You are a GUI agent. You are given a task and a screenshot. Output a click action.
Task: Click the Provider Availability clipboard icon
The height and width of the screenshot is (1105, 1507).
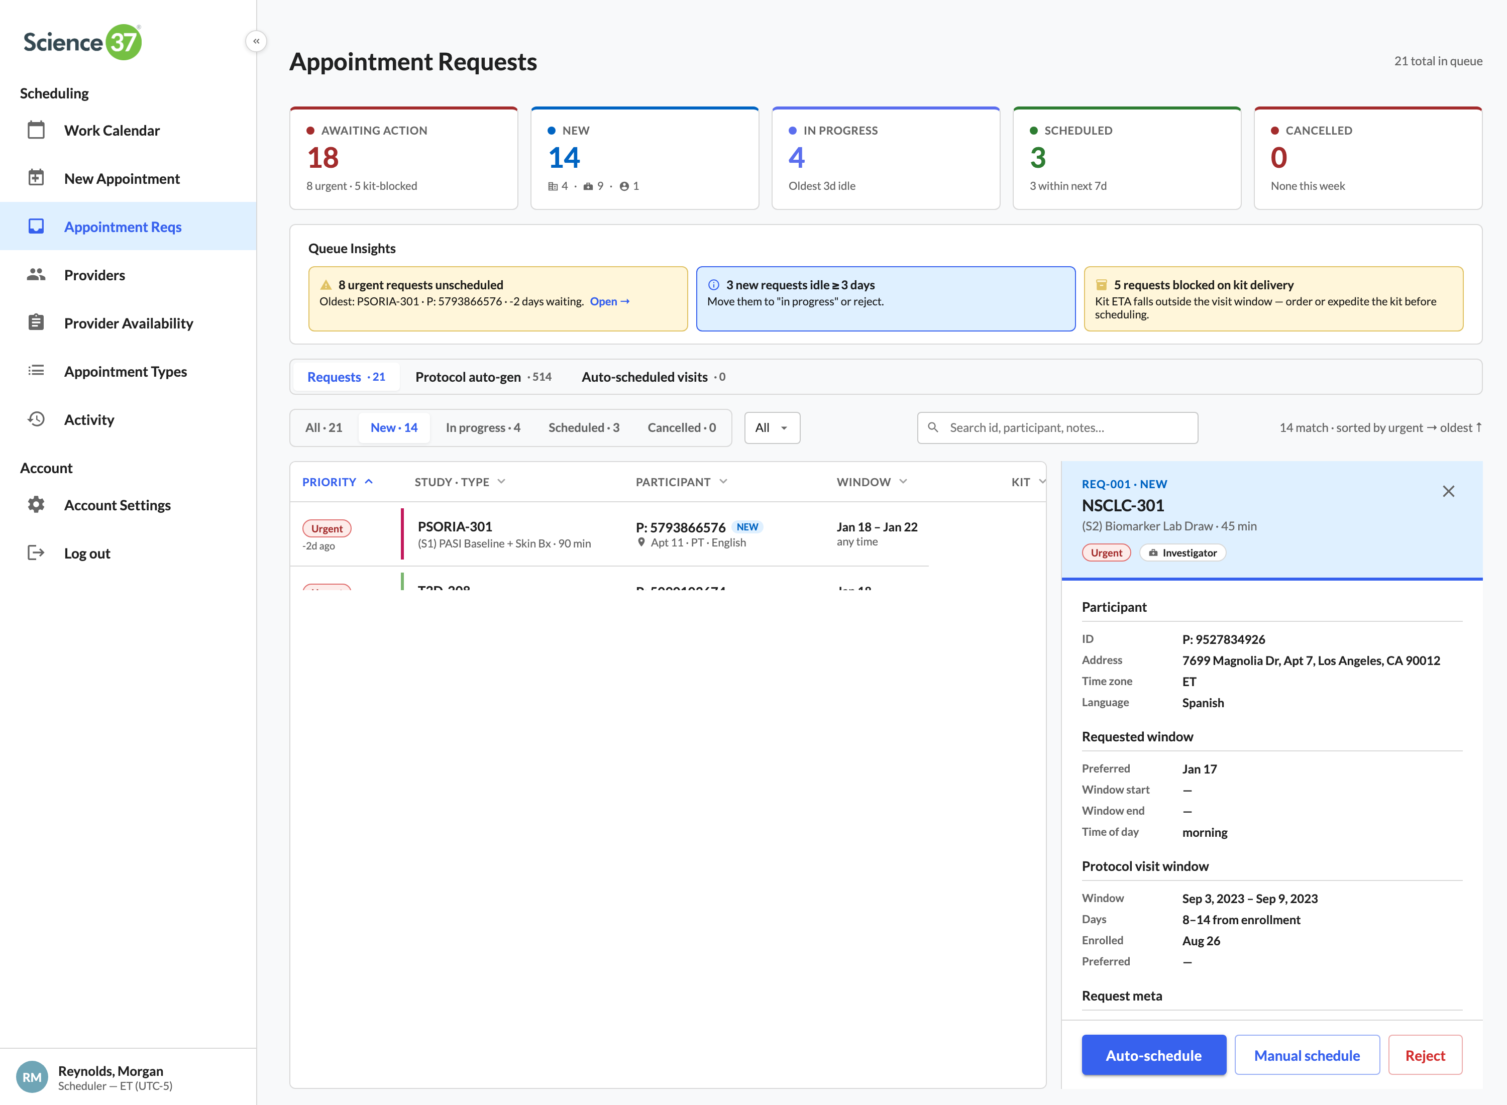click(36, 322)
